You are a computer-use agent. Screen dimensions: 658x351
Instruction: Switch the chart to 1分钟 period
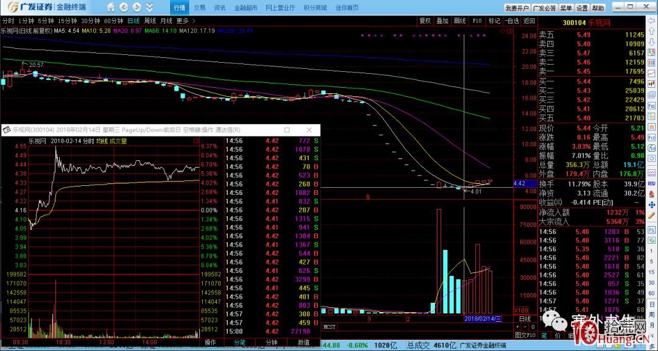click(26, 21)
